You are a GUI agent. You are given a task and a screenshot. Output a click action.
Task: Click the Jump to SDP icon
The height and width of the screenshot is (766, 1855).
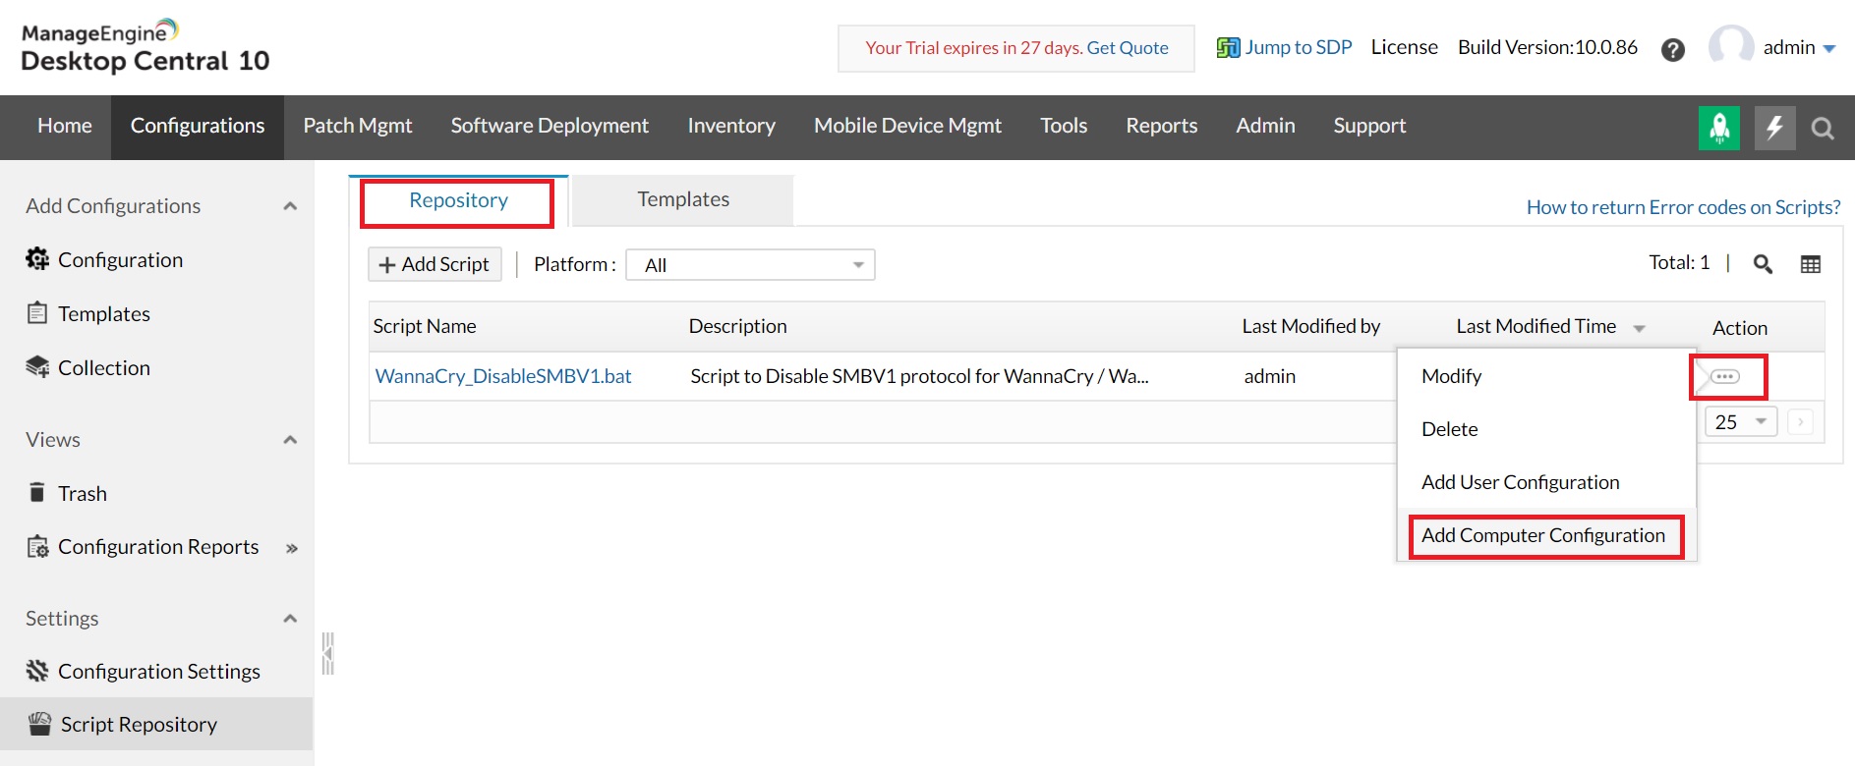[1228, 47]
